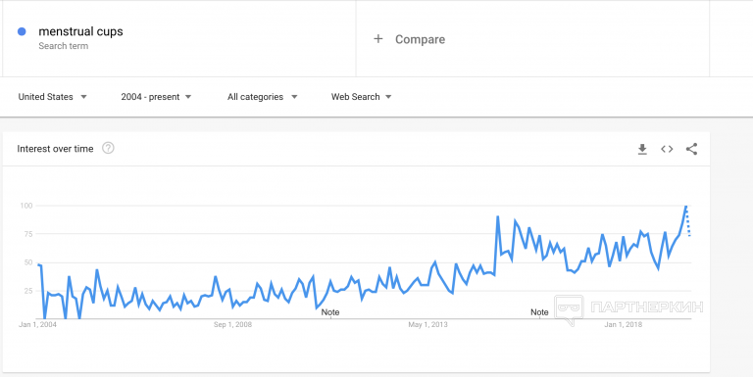753x377 pixels.
Task: Share the interest over time chart
Action: (691, 149)
